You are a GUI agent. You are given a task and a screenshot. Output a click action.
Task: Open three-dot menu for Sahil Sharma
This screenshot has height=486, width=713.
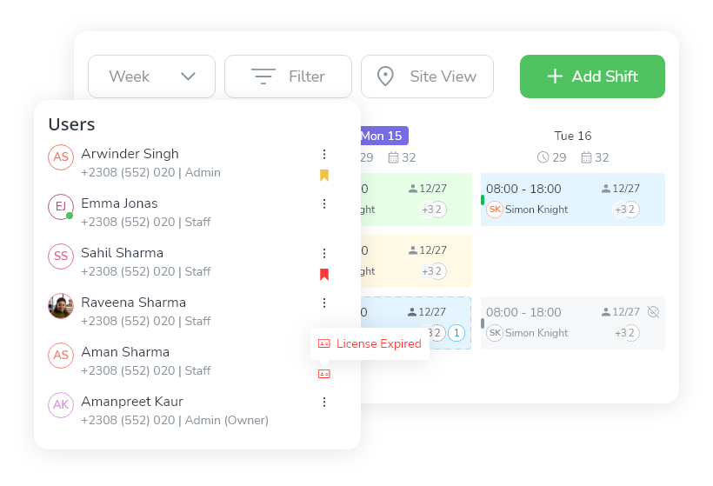(x=324, y=253)
